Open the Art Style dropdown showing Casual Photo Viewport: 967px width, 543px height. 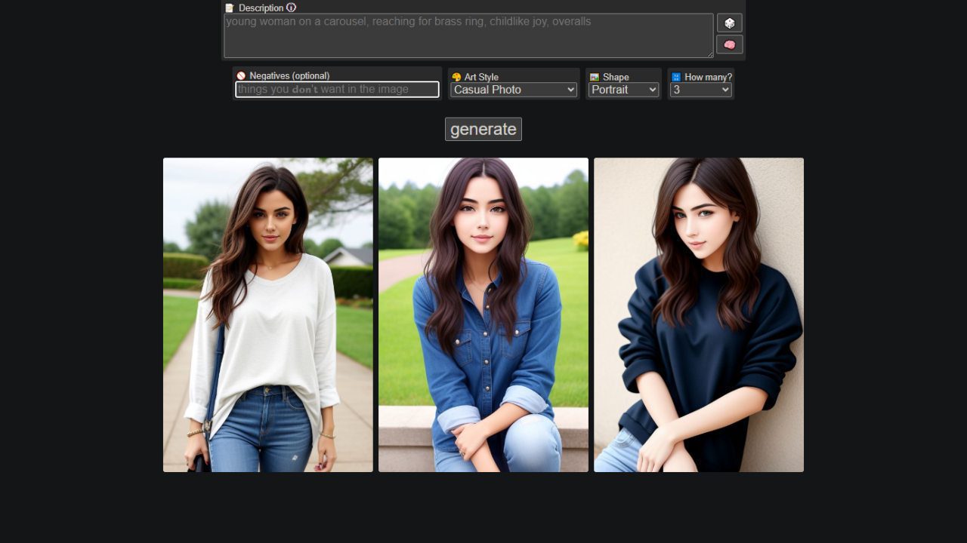pos(514,90)
